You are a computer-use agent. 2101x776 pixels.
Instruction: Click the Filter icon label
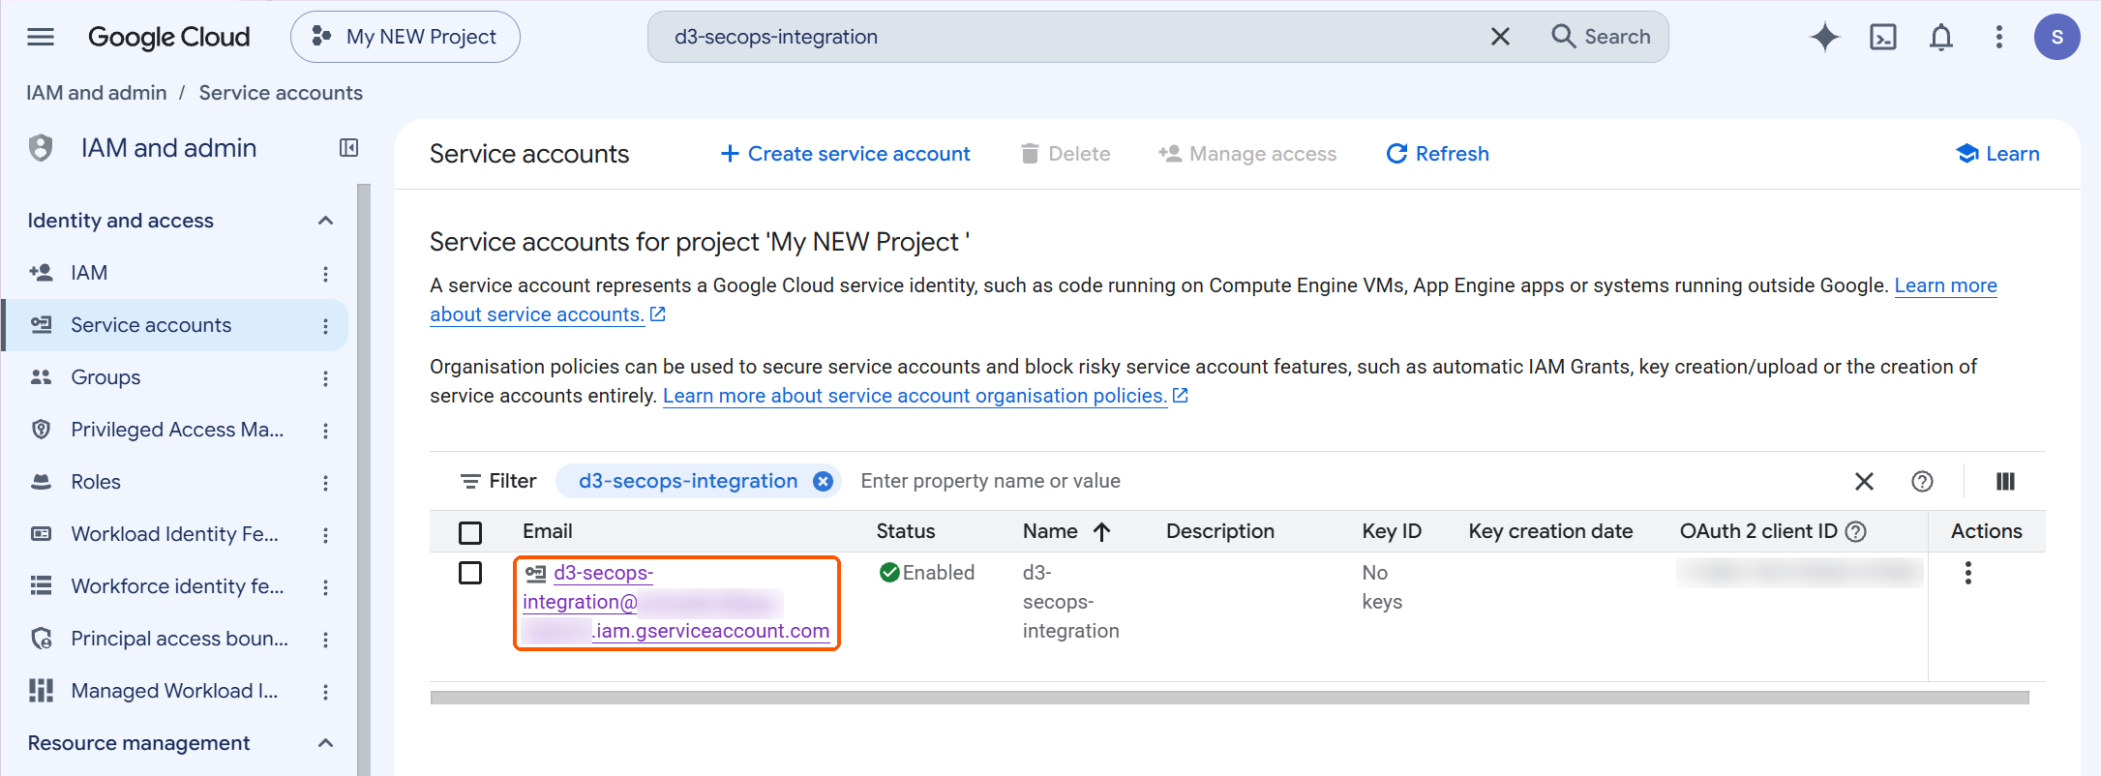[498, 481]
